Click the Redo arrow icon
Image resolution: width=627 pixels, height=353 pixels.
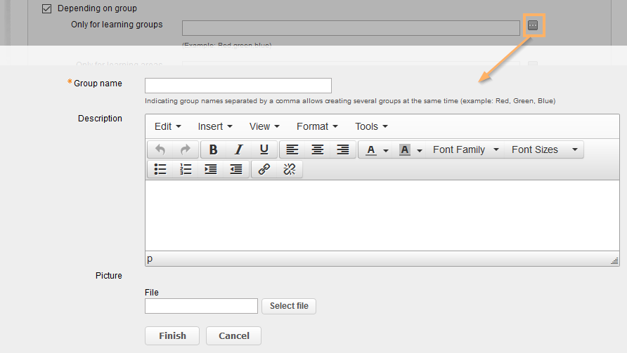click(x=186, y=149)
